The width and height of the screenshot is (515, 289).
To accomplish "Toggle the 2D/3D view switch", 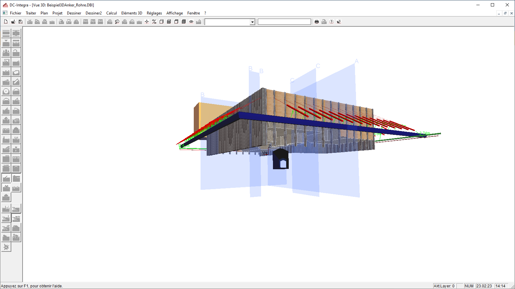I will click(154, 22).
